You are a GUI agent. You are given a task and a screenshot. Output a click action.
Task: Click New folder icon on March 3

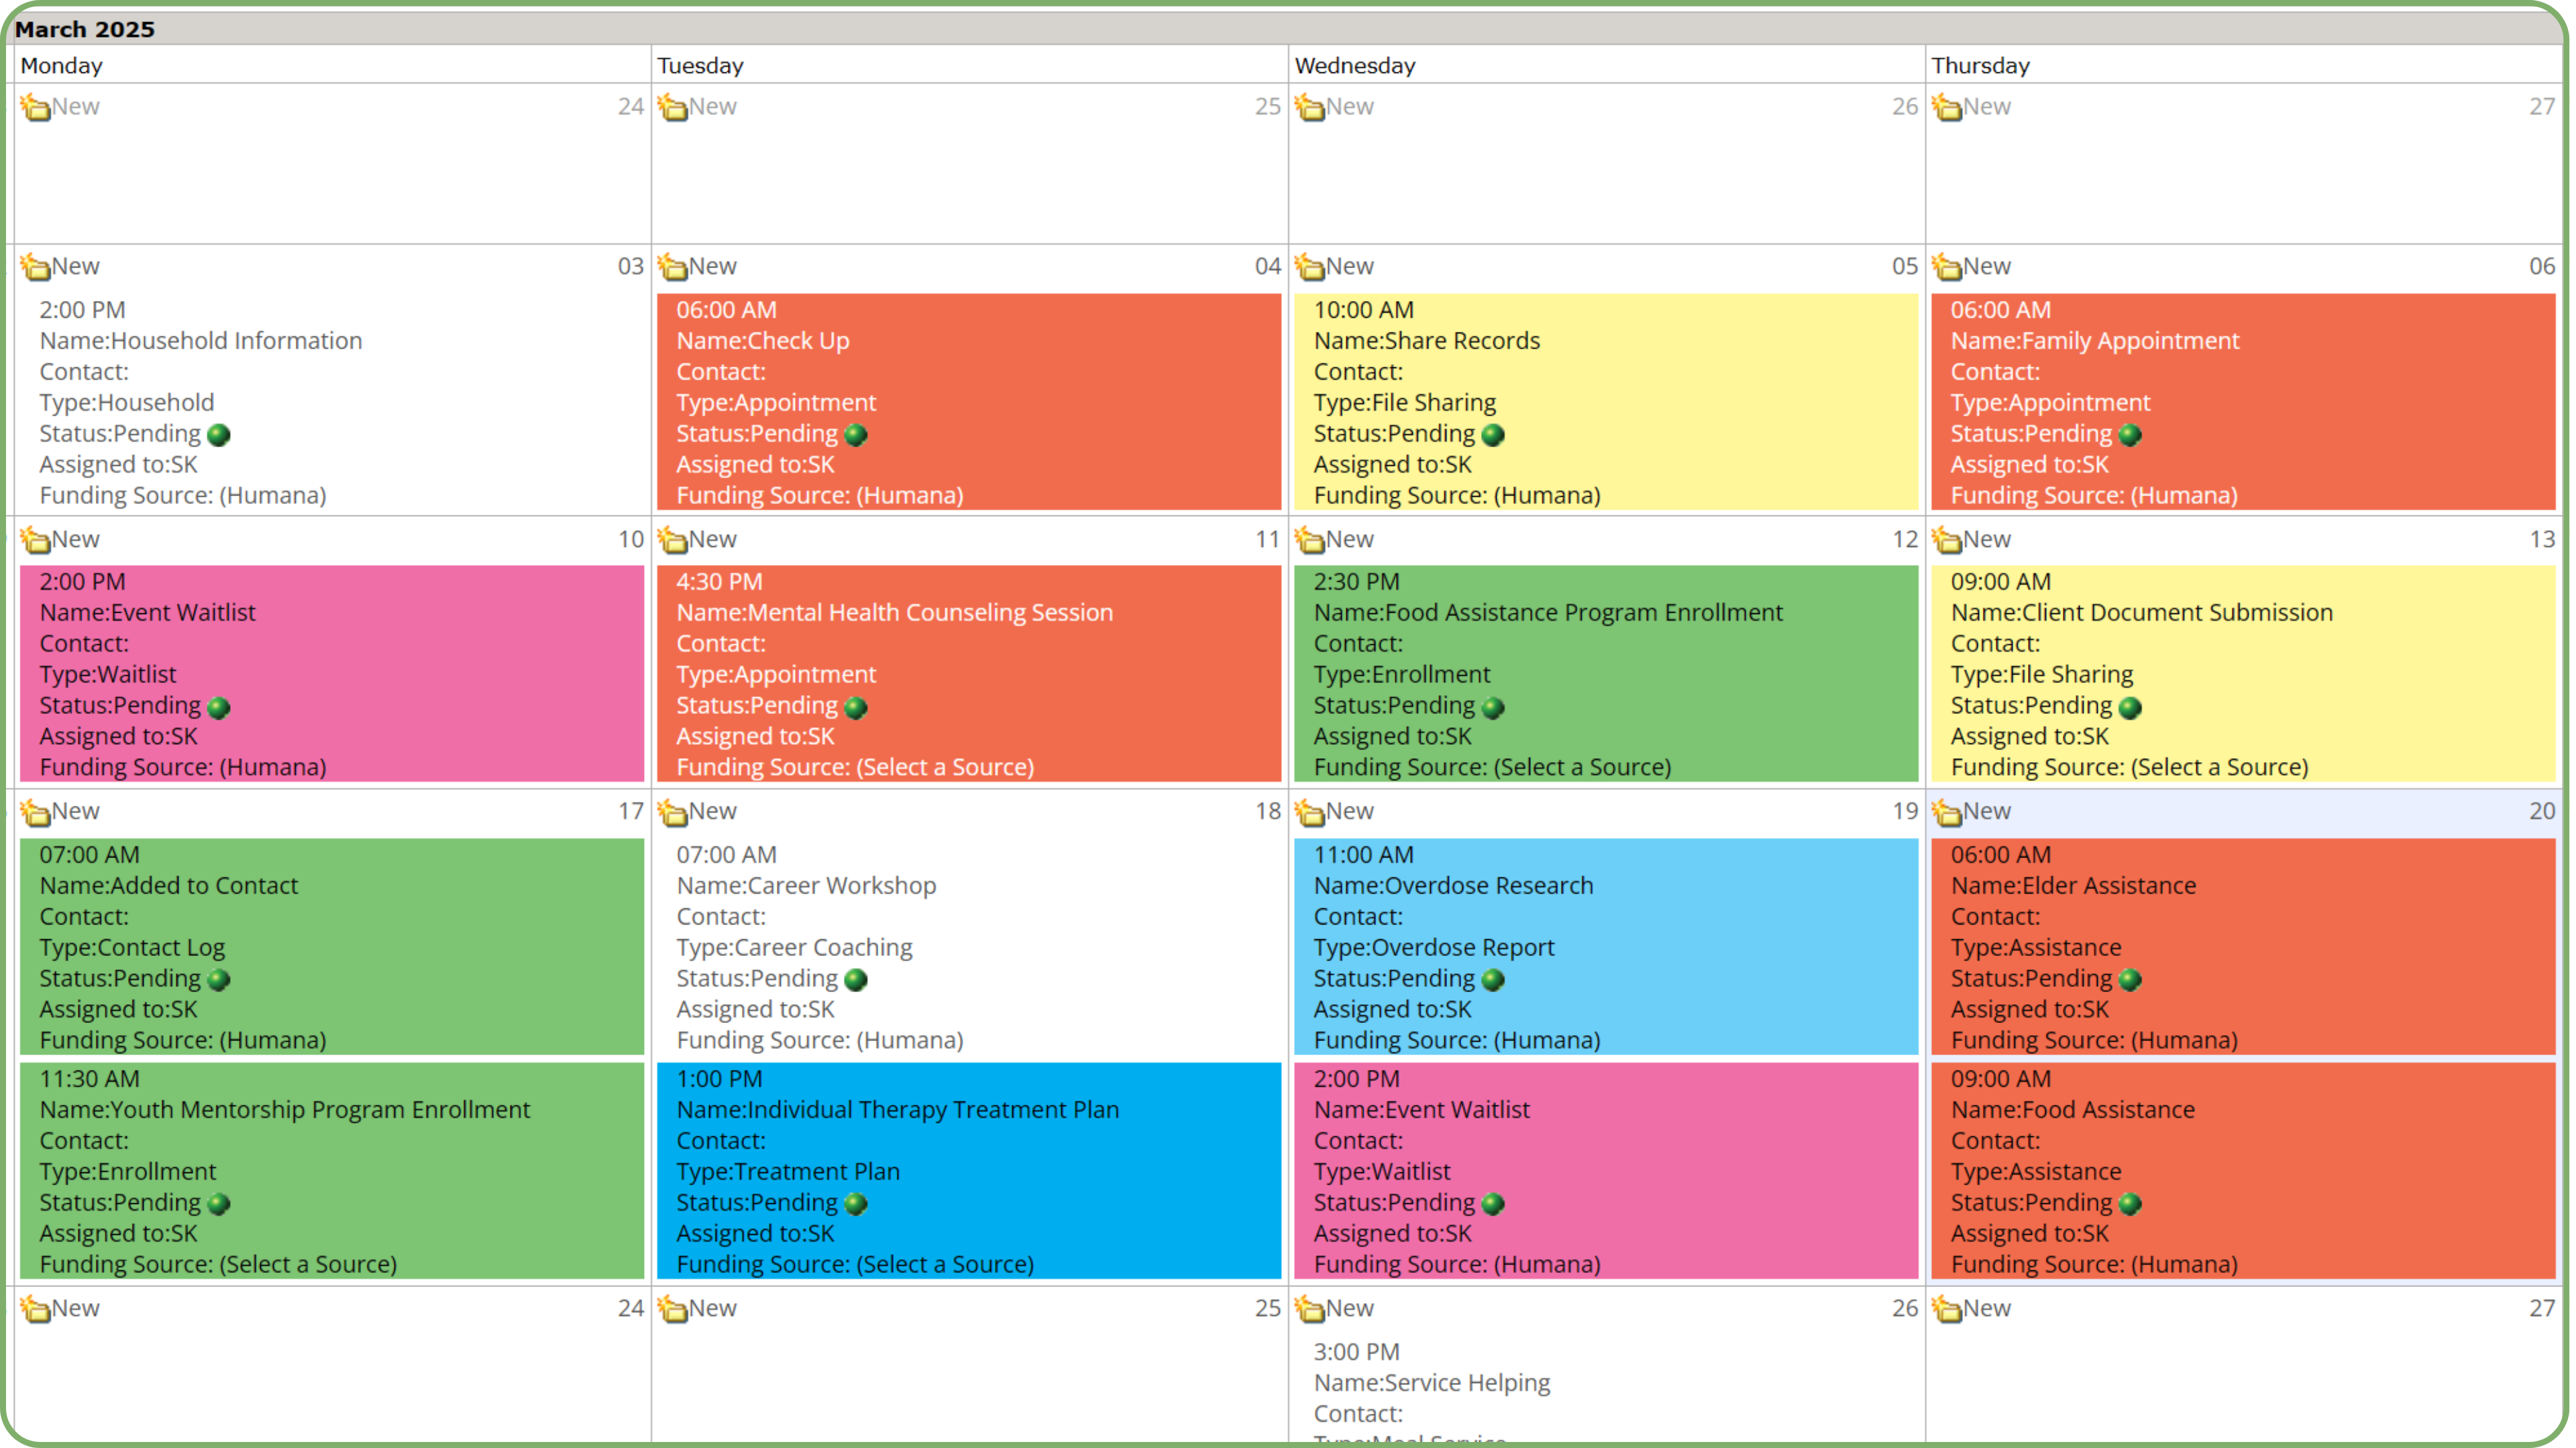(35, 267)
